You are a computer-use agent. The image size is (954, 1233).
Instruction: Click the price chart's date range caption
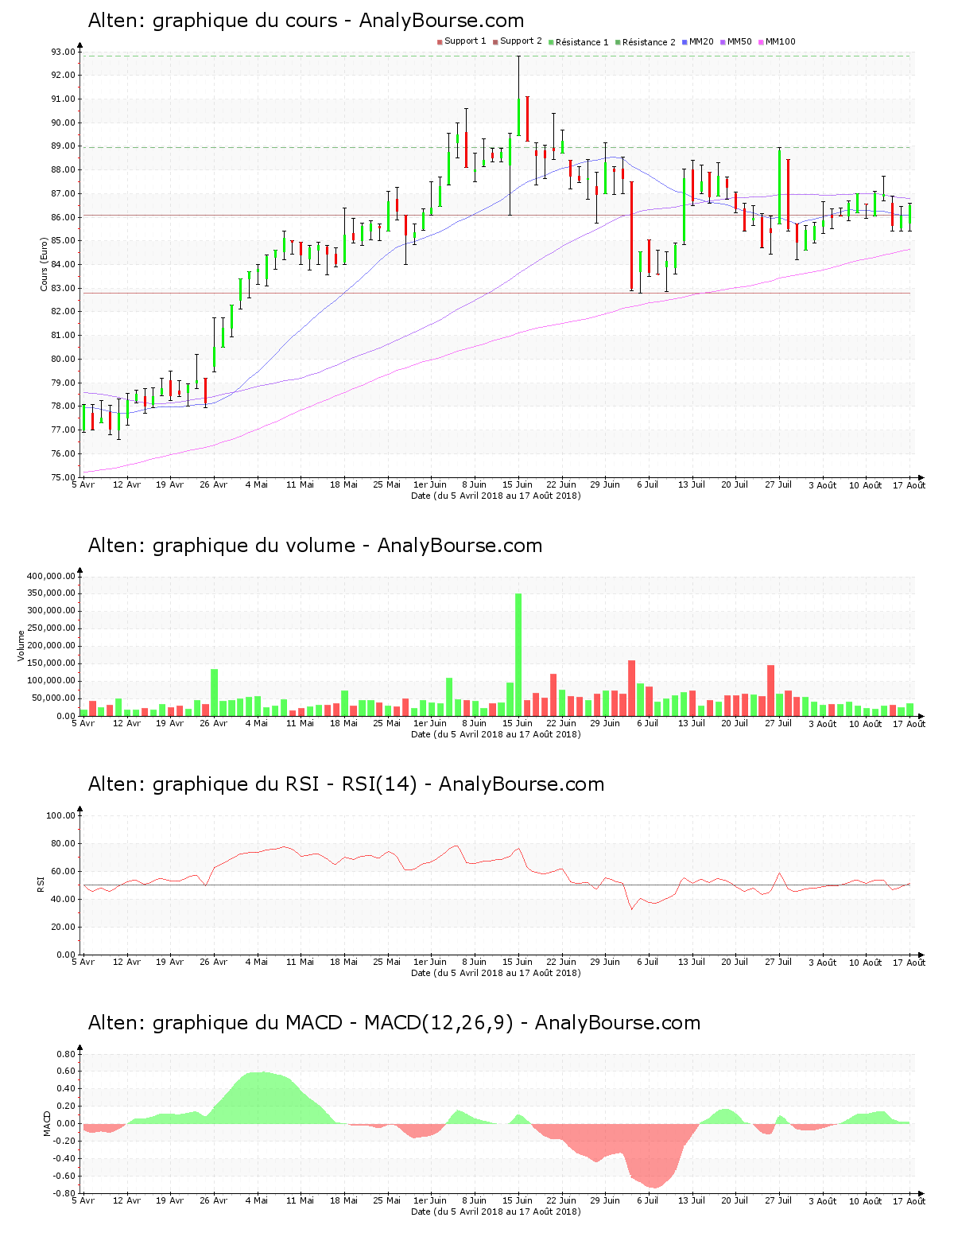[495, 496]
